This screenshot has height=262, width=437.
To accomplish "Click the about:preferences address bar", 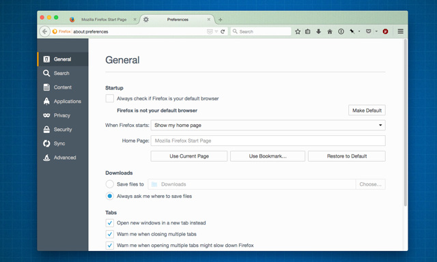I will coord(139,31).
